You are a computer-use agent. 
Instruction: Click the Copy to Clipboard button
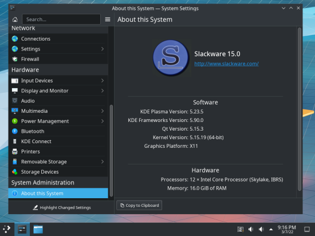139,205
